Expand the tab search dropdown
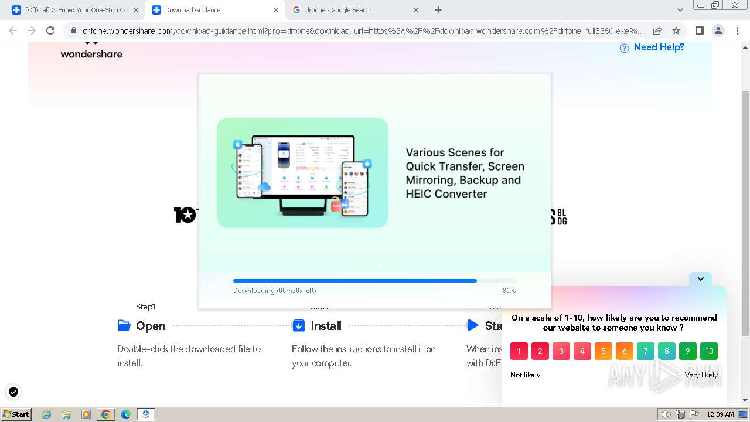 click(x=680, y=10)
